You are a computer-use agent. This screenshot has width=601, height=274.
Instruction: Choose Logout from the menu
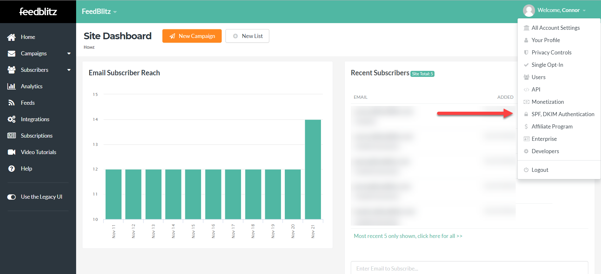click(540, 170)
